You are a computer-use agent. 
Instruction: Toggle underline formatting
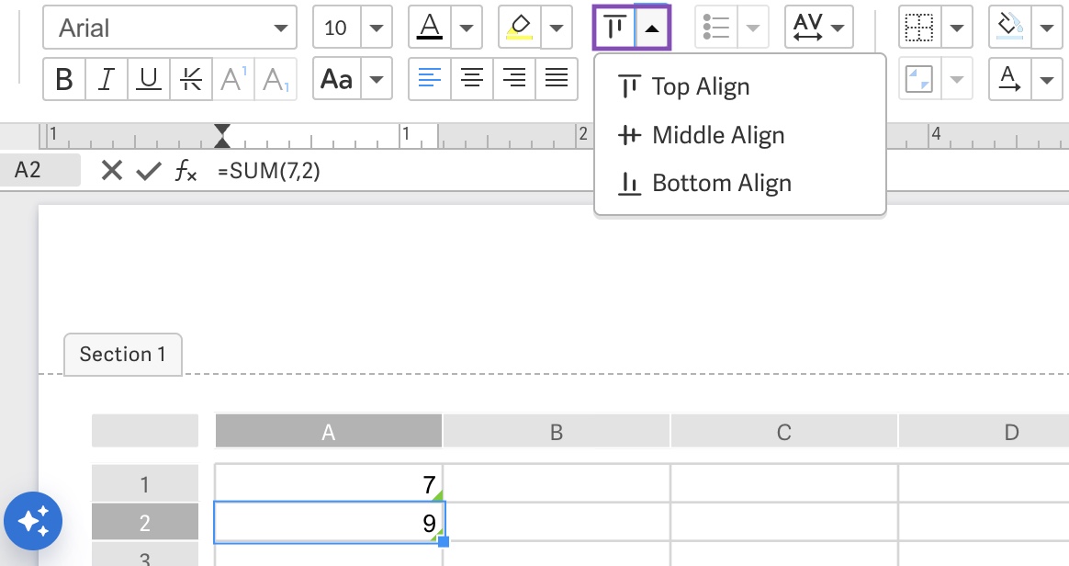149,79
